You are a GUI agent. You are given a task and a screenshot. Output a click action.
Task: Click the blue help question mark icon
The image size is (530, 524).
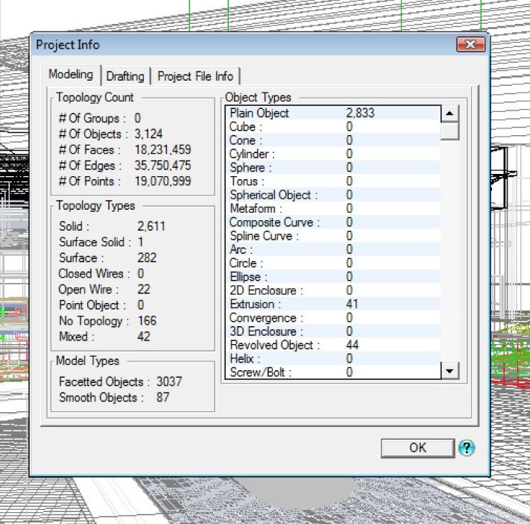click(467, 448)
